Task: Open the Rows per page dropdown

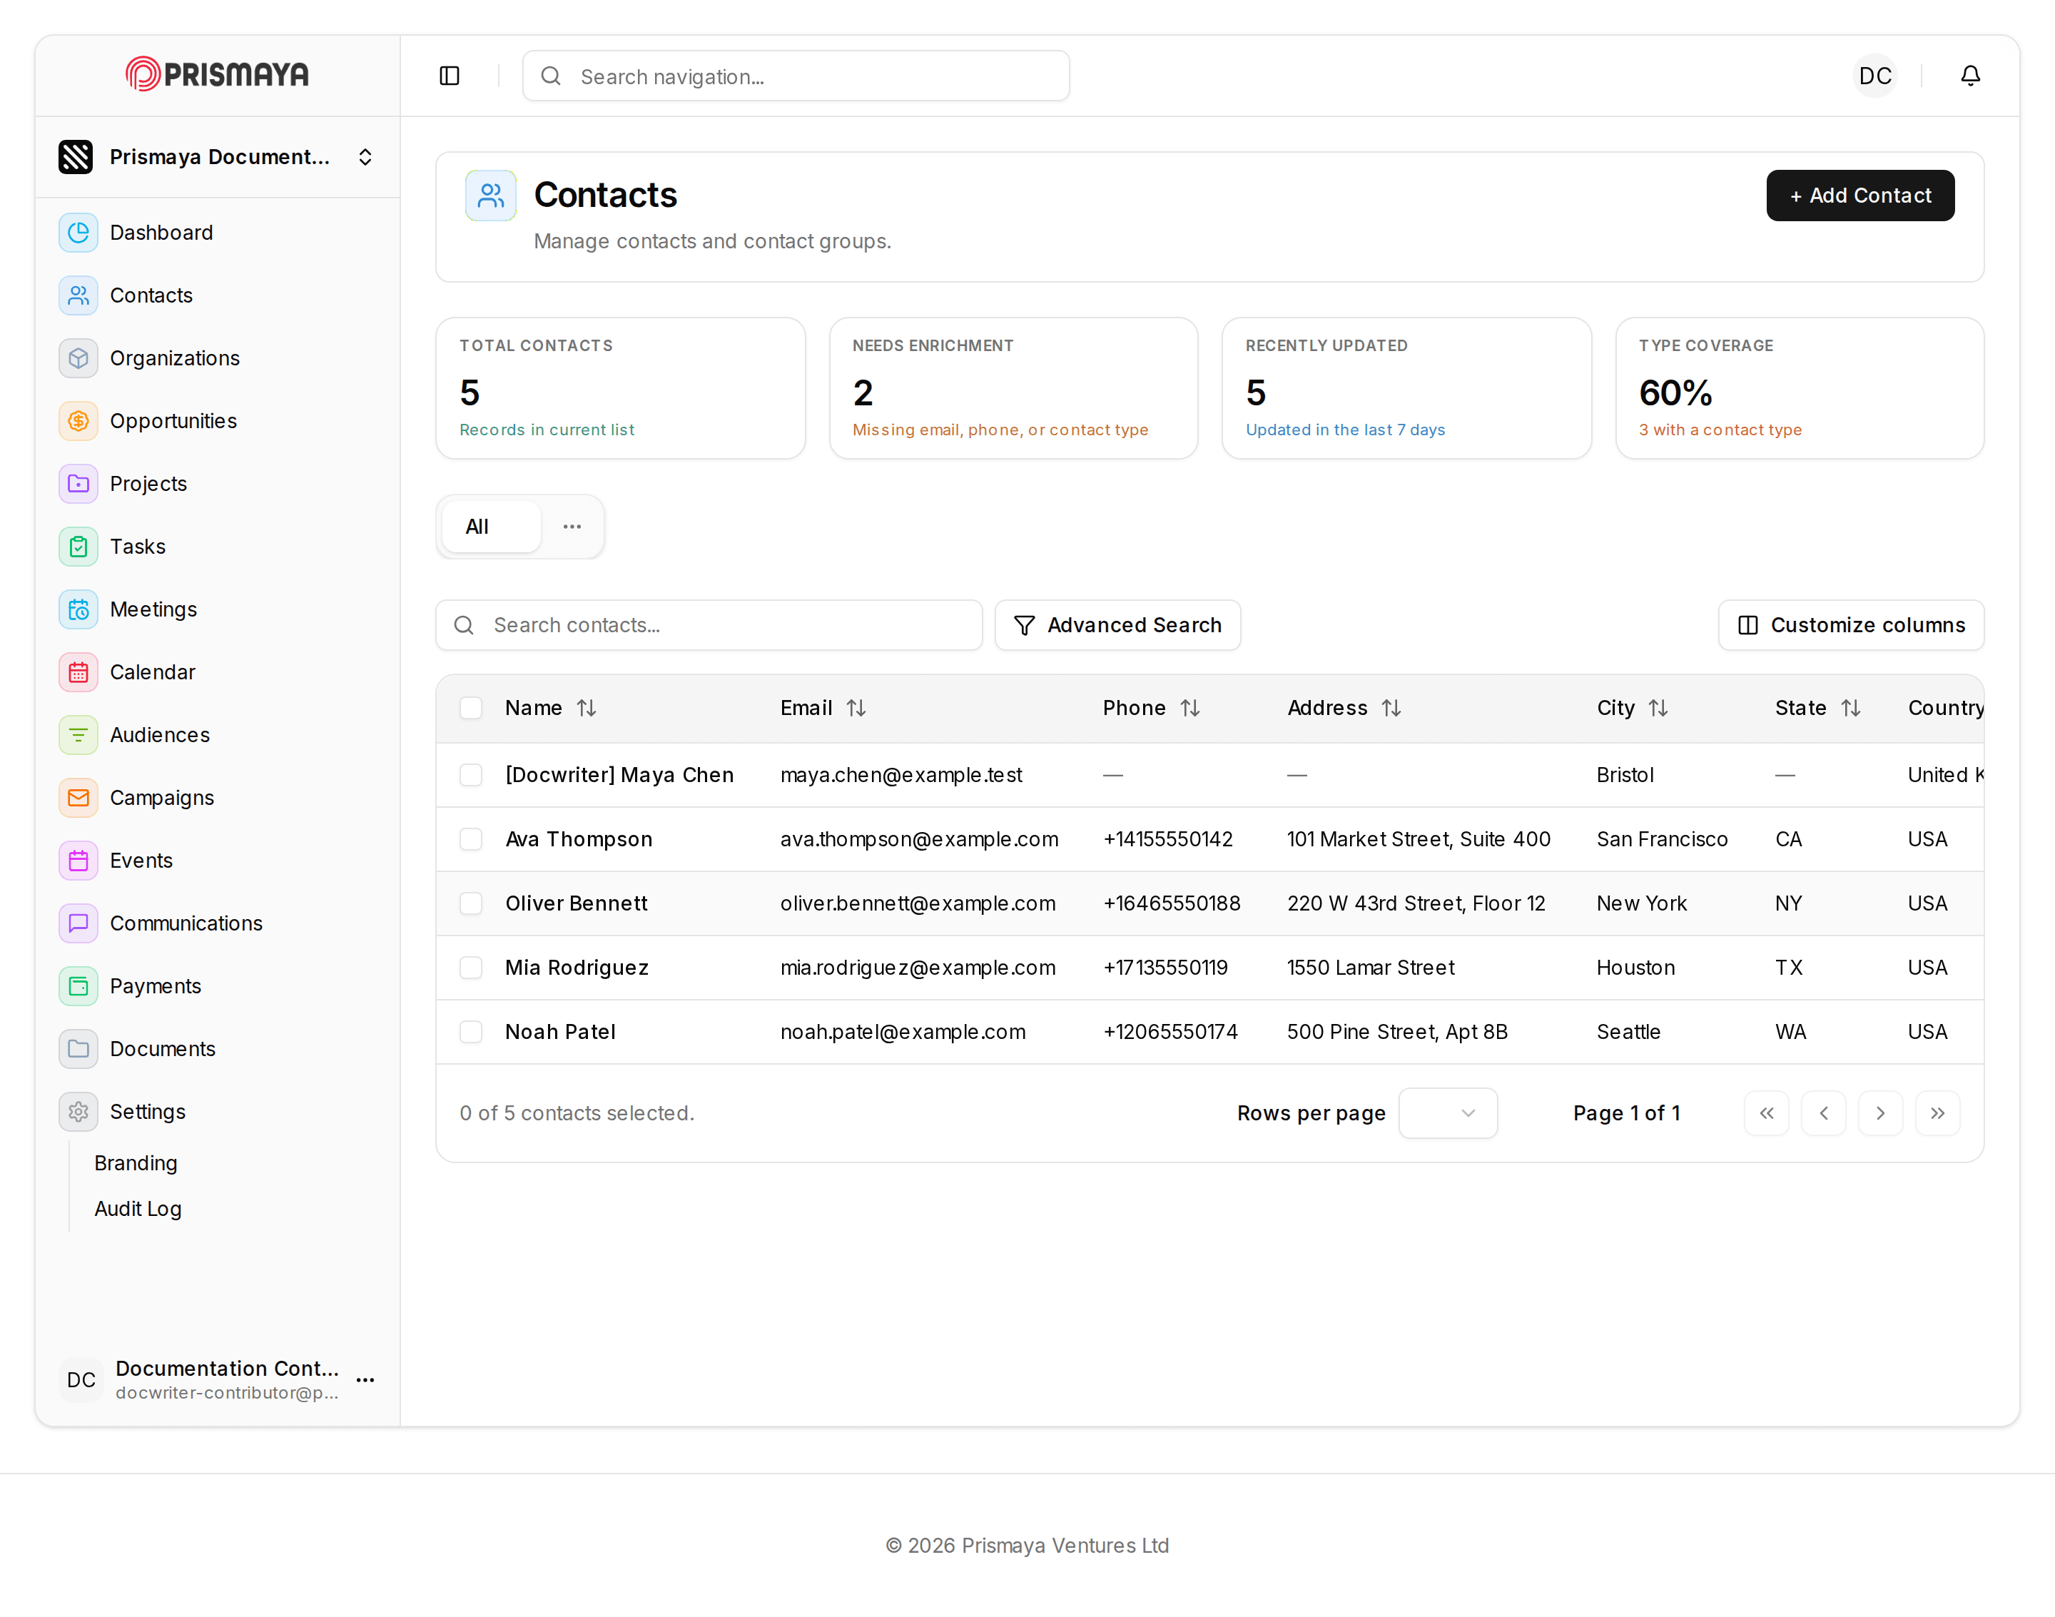Action: (x=1448, y=1113)
